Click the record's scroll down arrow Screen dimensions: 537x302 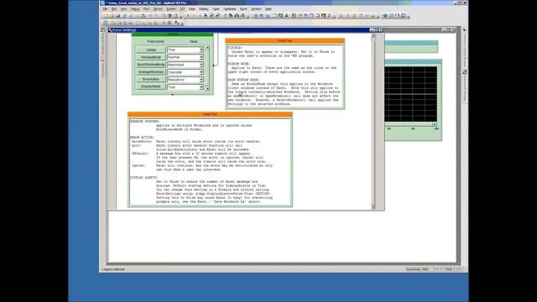click(x=207, y=88)
